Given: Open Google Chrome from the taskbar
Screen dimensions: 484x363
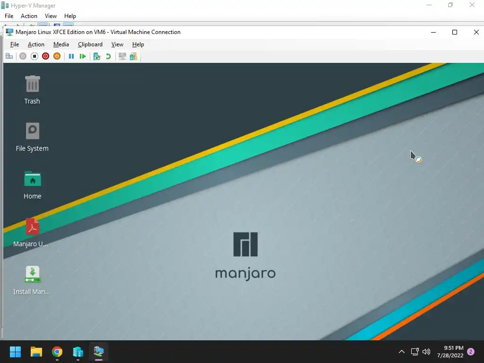Looking at the screenshot, I should (57, 352).
